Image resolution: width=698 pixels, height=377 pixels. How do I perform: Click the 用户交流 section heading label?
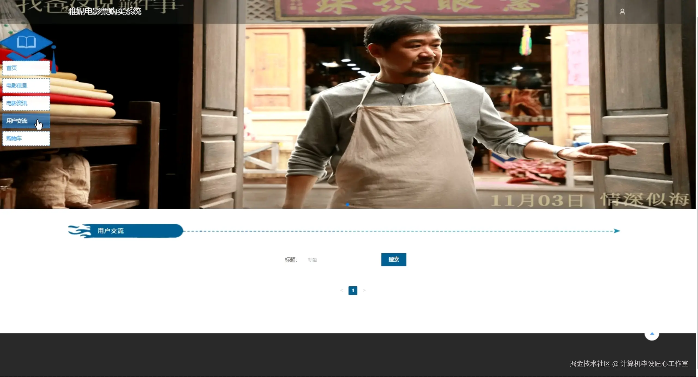click(x=111, y=231)
